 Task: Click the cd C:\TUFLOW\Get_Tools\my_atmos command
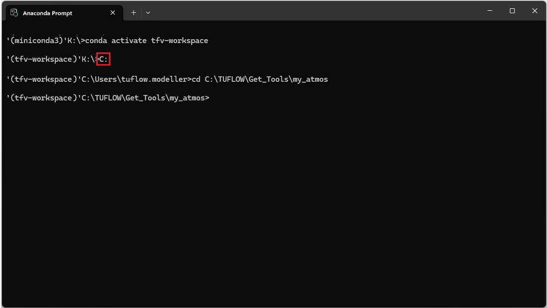tap(260, 79)
